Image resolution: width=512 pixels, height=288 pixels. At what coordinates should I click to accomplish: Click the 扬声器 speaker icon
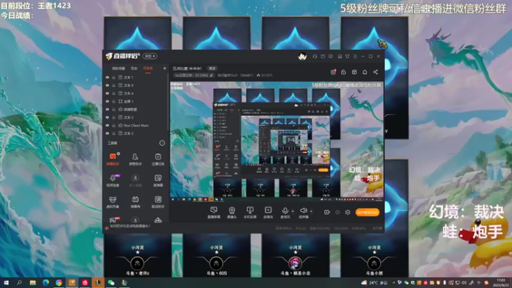(303, 211)
